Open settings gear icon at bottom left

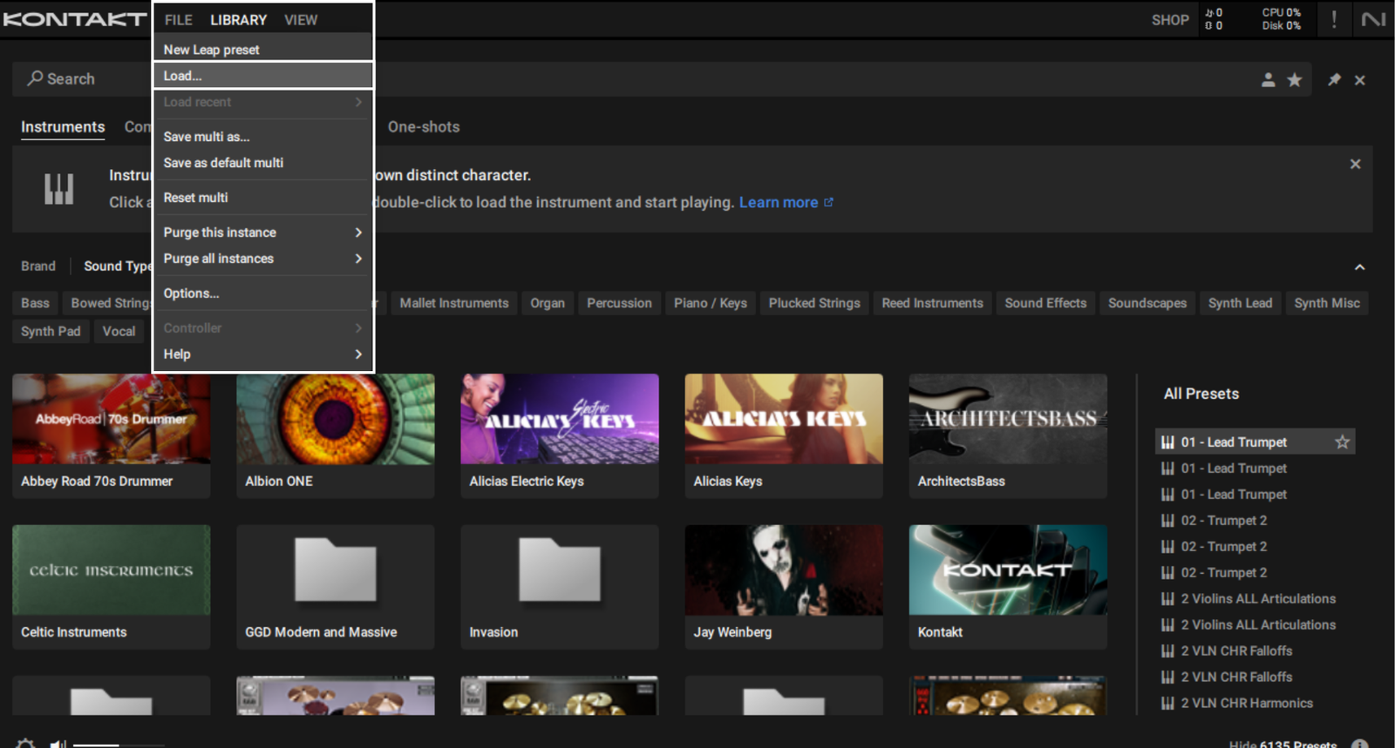coord(25,744)
